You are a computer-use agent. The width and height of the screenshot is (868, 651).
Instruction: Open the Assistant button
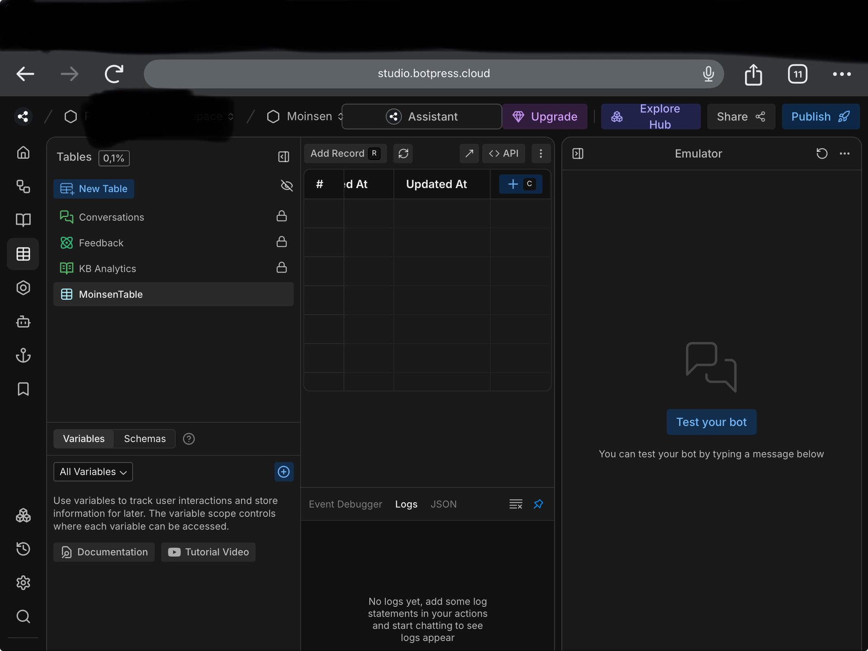point(422,117)
